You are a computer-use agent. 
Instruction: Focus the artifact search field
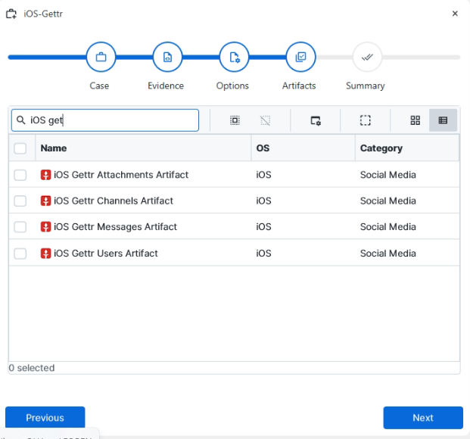tap(105, 120)
